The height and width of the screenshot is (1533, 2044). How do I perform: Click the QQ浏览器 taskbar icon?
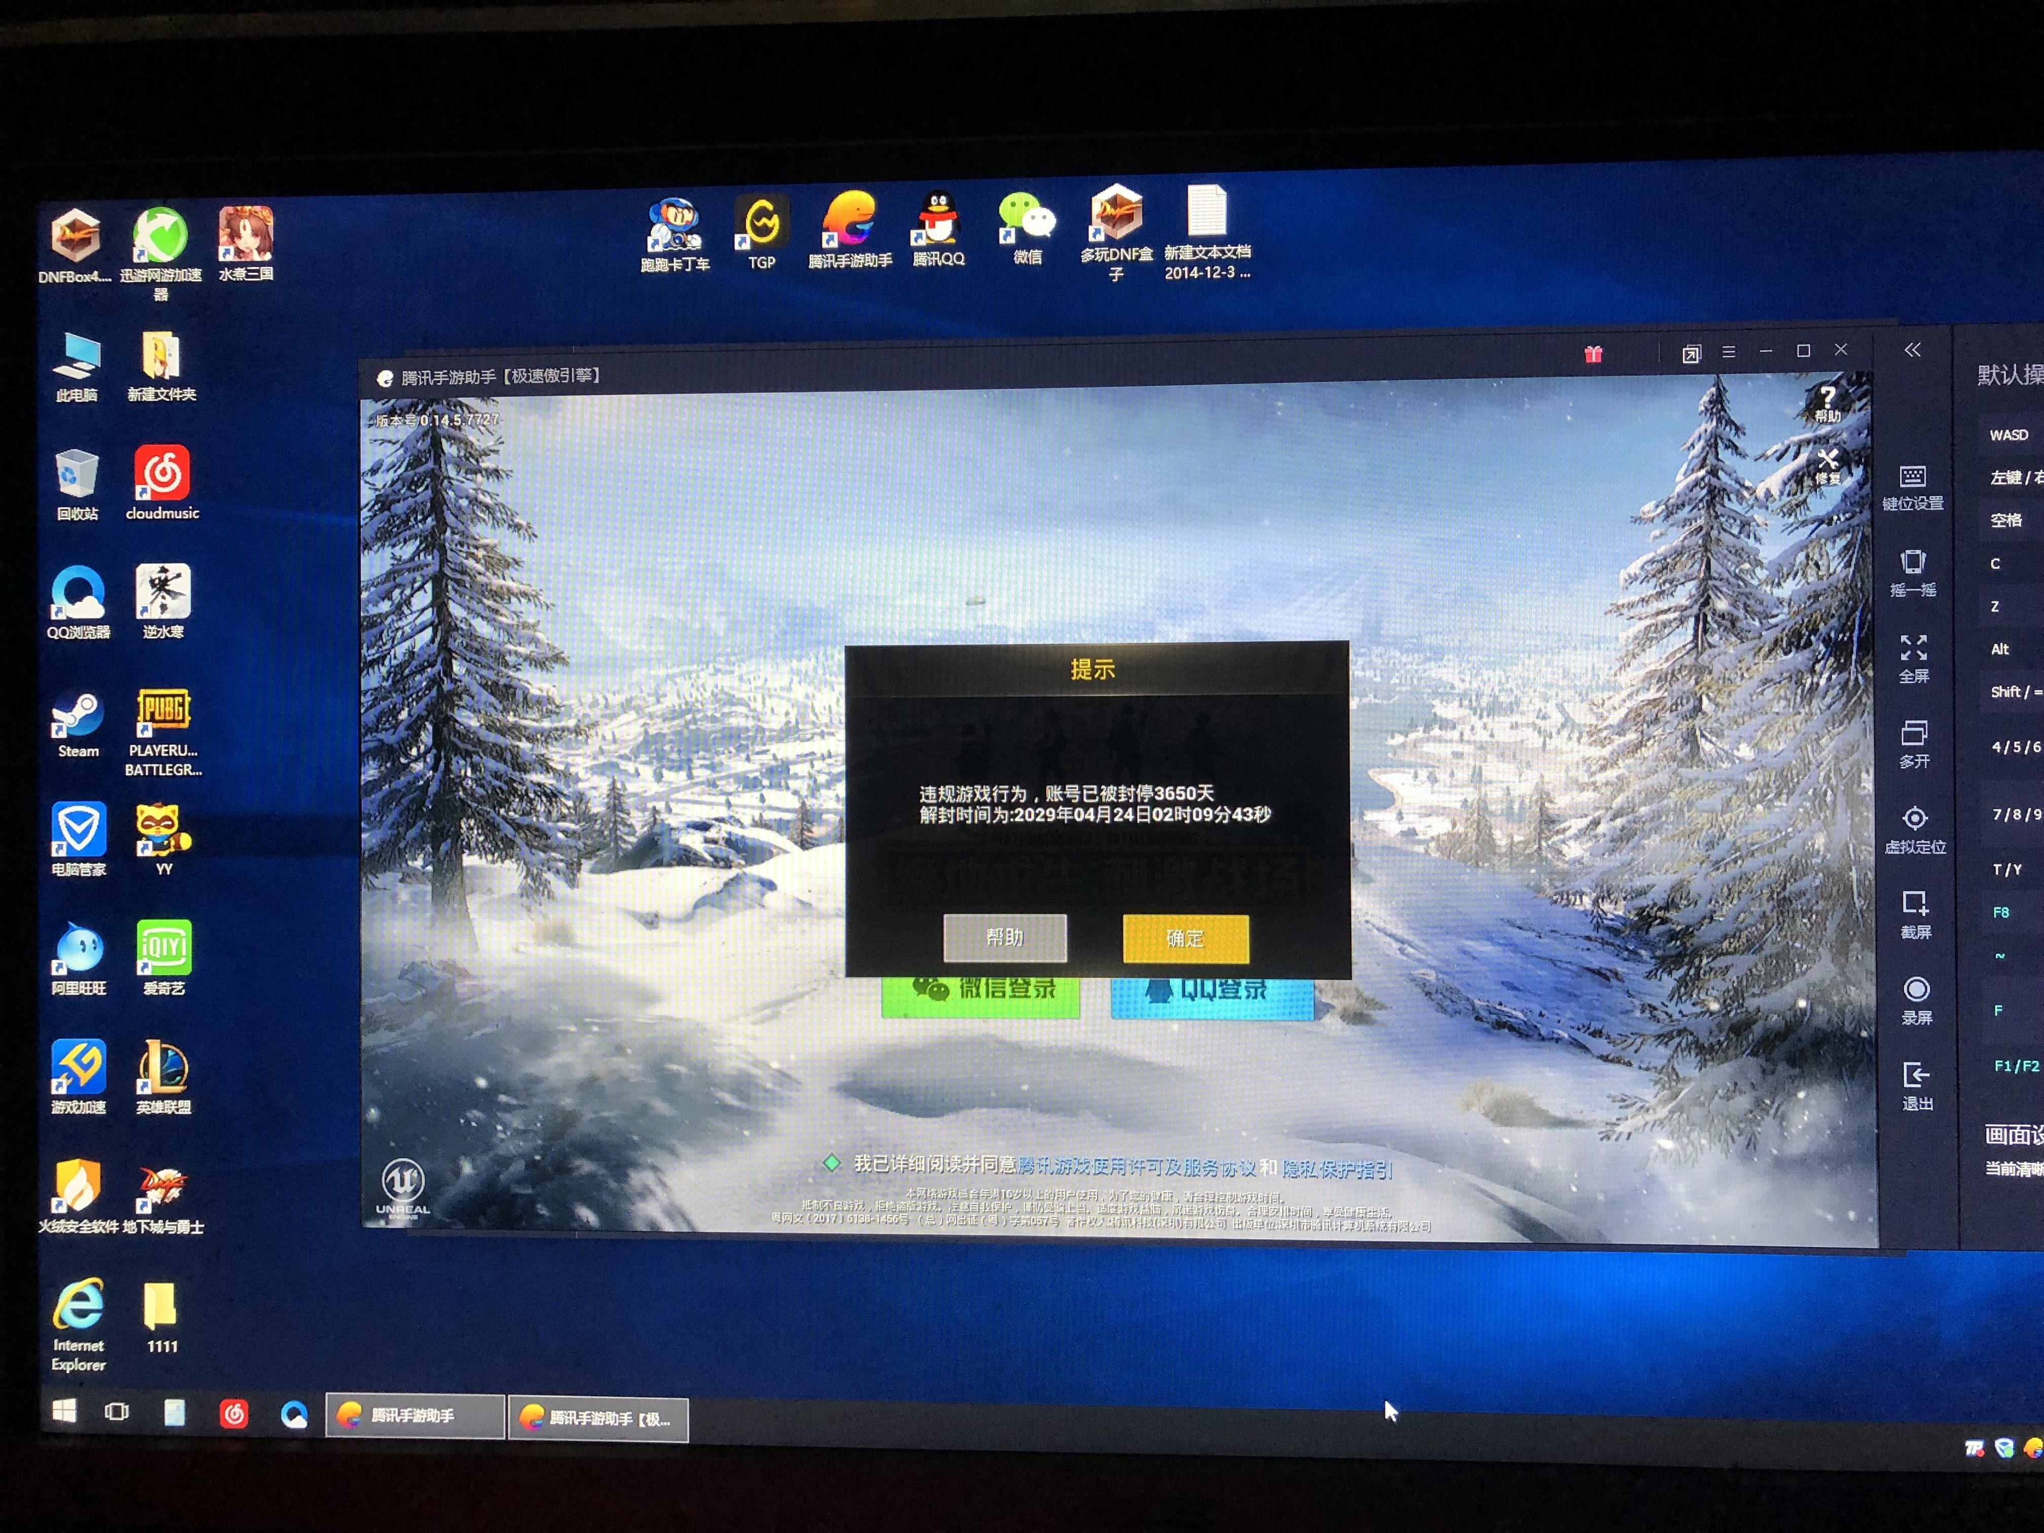click(294, 1415)
